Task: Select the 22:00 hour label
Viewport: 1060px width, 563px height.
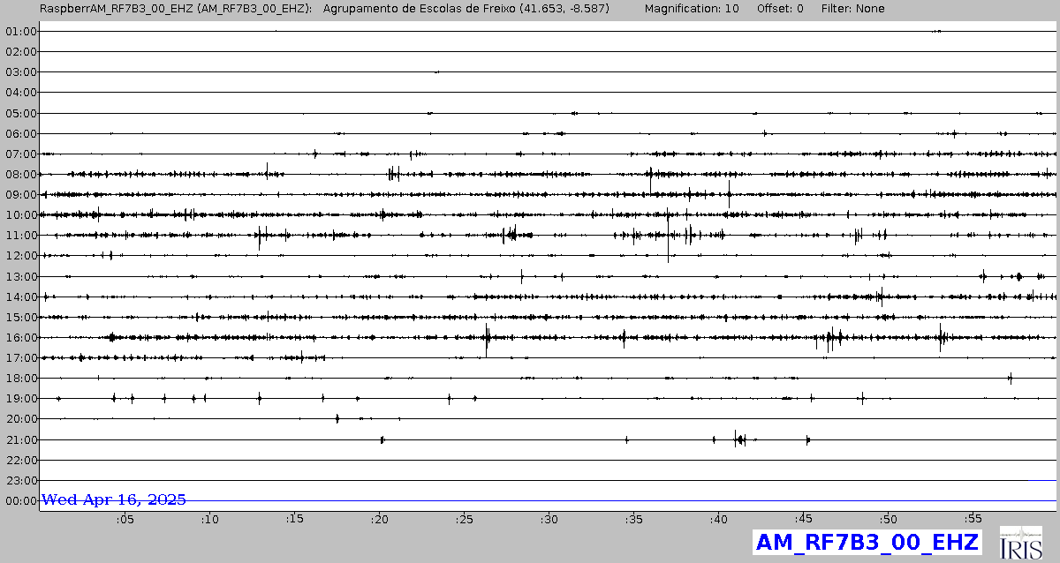Action: pos(20,460)
